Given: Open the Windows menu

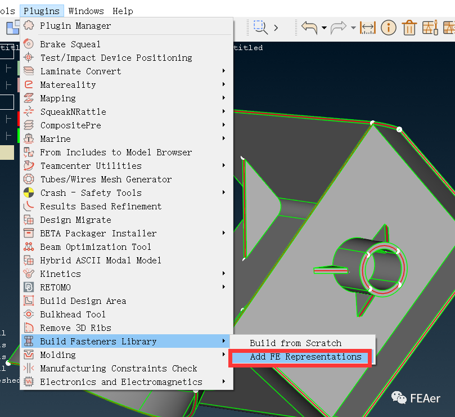Looking at the screenshot, I should point(86,11).
